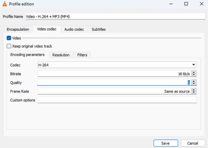Increase Quality with the up arrow
The width and height of the screenshot is (208, 148).
194,81
